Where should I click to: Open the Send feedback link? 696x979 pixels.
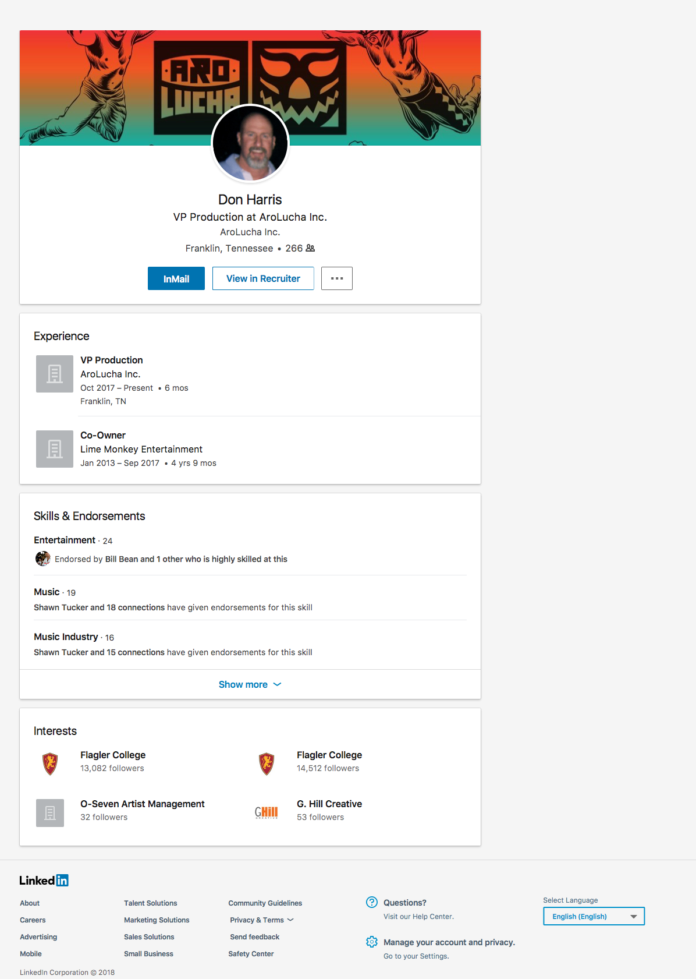coord(254,937)
